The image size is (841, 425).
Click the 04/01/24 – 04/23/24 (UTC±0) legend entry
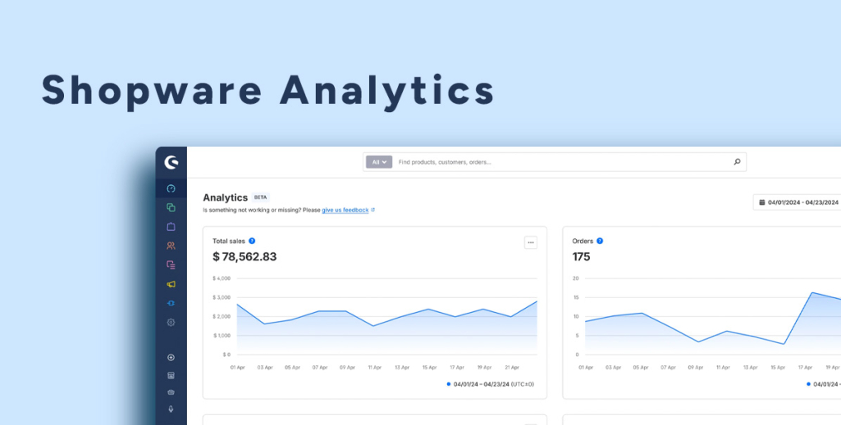490,384
